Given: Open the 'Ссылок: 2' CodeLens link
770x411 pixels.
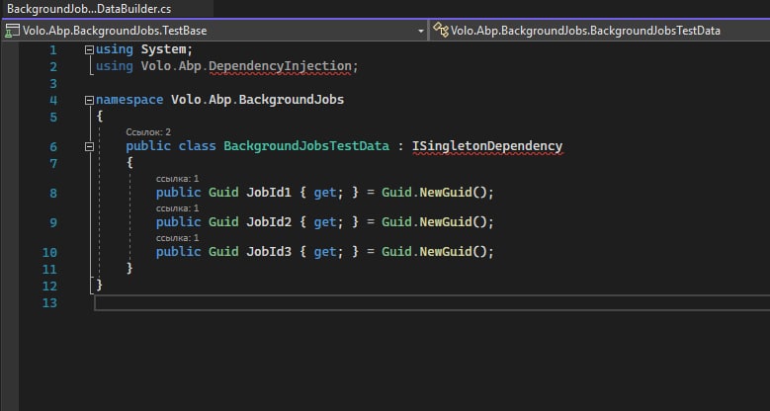Looking at the screenshot, I should [x=148, y=132].
